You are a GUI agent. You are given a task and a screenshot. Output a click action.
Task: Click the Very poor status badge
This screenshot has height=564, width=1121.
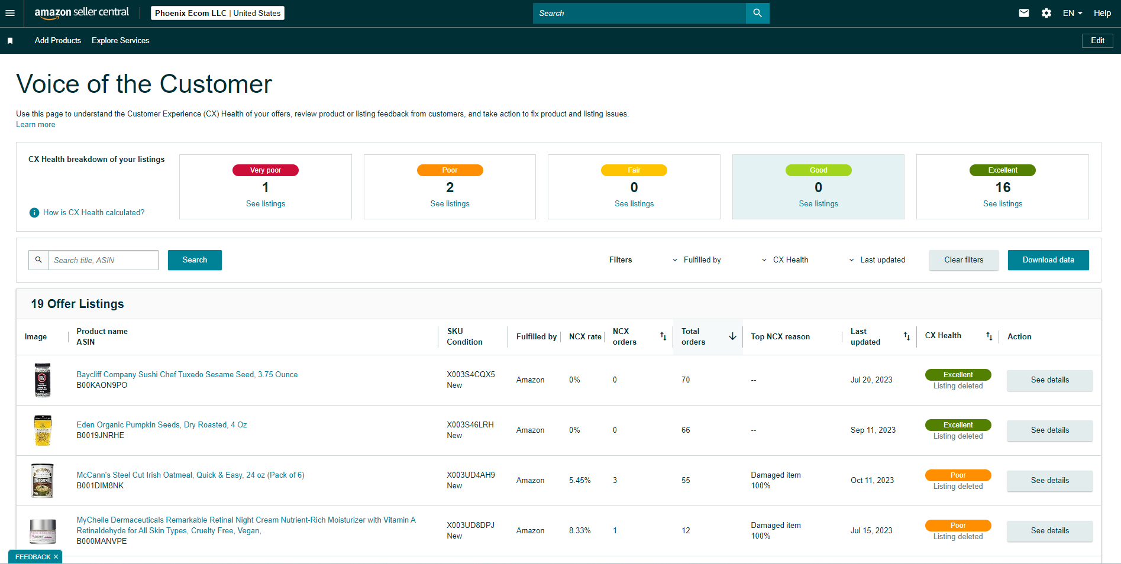pos(266,170)
